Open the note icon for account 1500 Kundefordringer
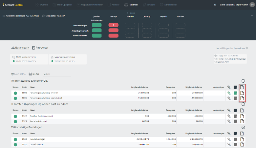Image resolution: width=256 pixels, height=148 pixels. click(235, 139)
